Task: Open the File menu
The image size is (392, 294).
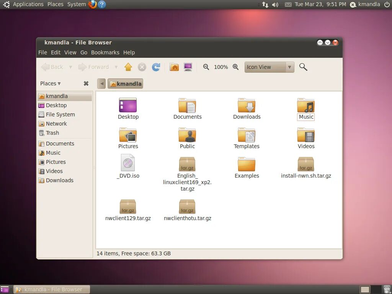Action: click(x=42, y=52)
